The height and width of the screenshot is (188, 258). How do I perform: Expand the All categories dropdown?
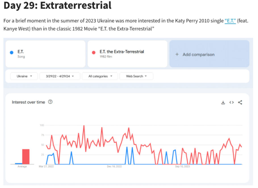click(x=100, y=76)
